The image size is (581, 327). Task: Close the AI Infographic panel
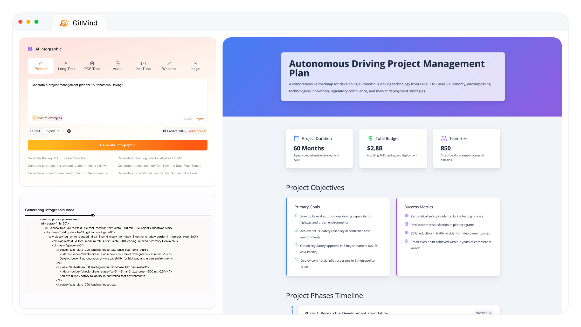click(210, 45)
